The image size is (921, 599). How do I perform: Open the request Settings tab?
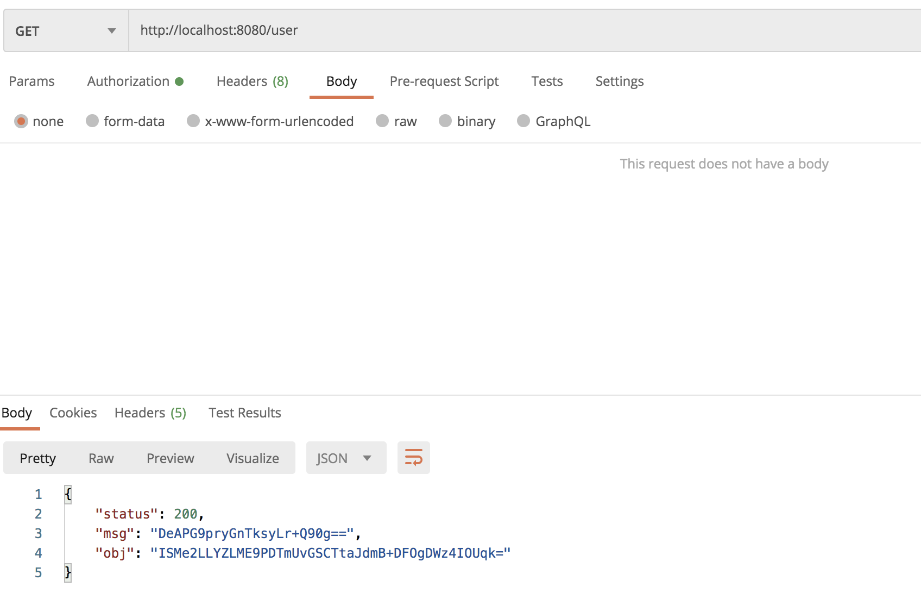[619, 81]
